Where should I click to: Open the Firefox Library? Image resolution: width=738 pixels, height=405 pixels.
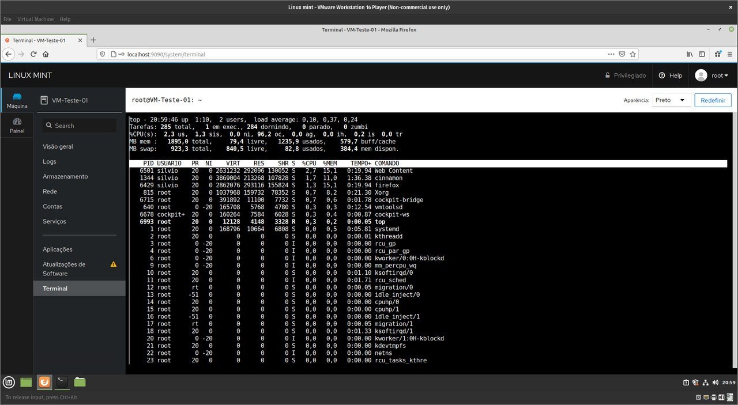tap(690, 54)
